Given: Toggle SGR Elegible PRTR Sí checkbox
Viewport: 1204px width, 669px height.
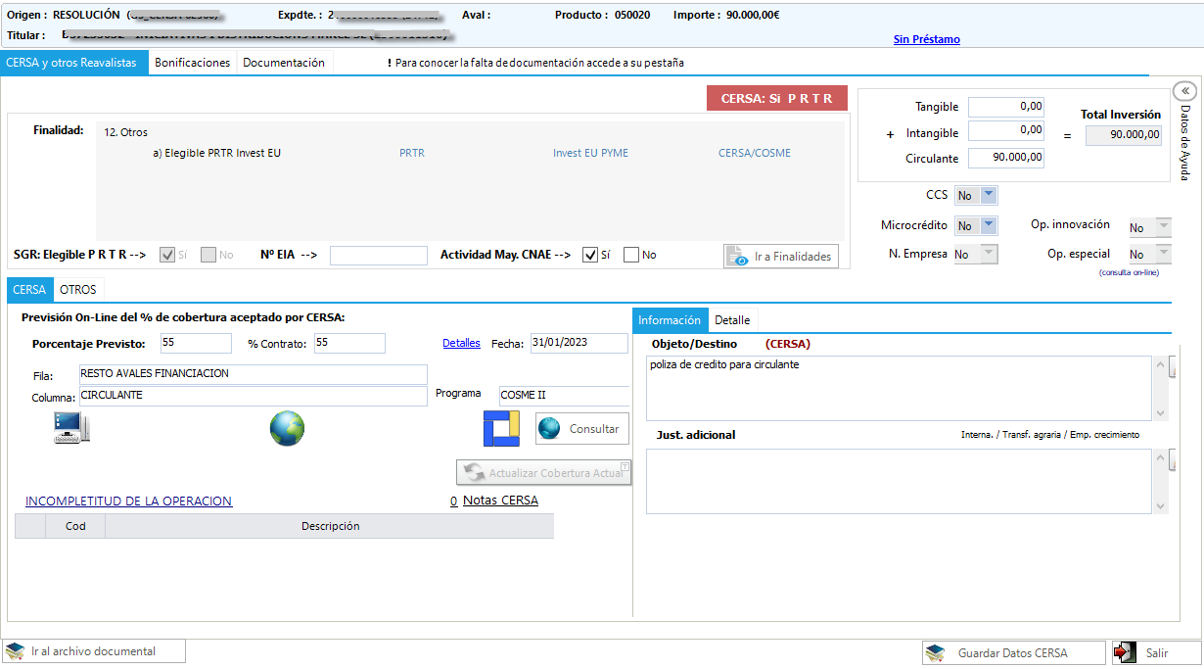Looking at the screenshot, I should [x=167, y=255].
